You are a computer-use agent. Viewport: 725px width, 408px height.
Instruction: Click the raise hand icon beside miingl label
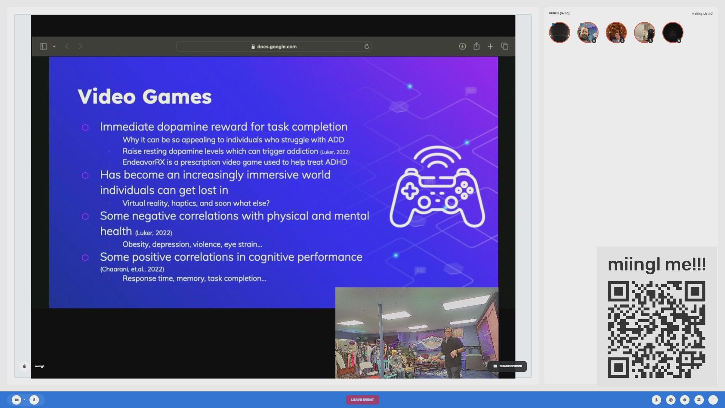pyautogui.click(x=25, y=366)
